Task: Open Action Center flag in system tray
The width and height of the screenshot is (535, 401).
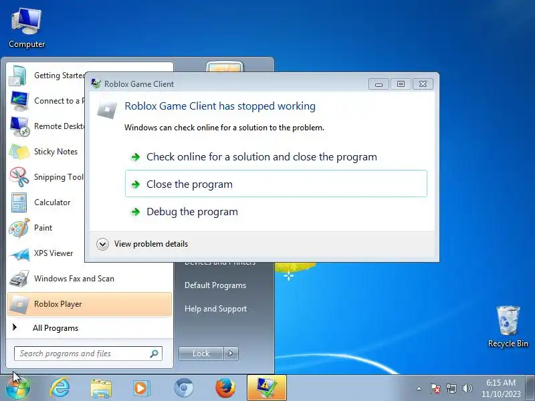Action: 435,388
